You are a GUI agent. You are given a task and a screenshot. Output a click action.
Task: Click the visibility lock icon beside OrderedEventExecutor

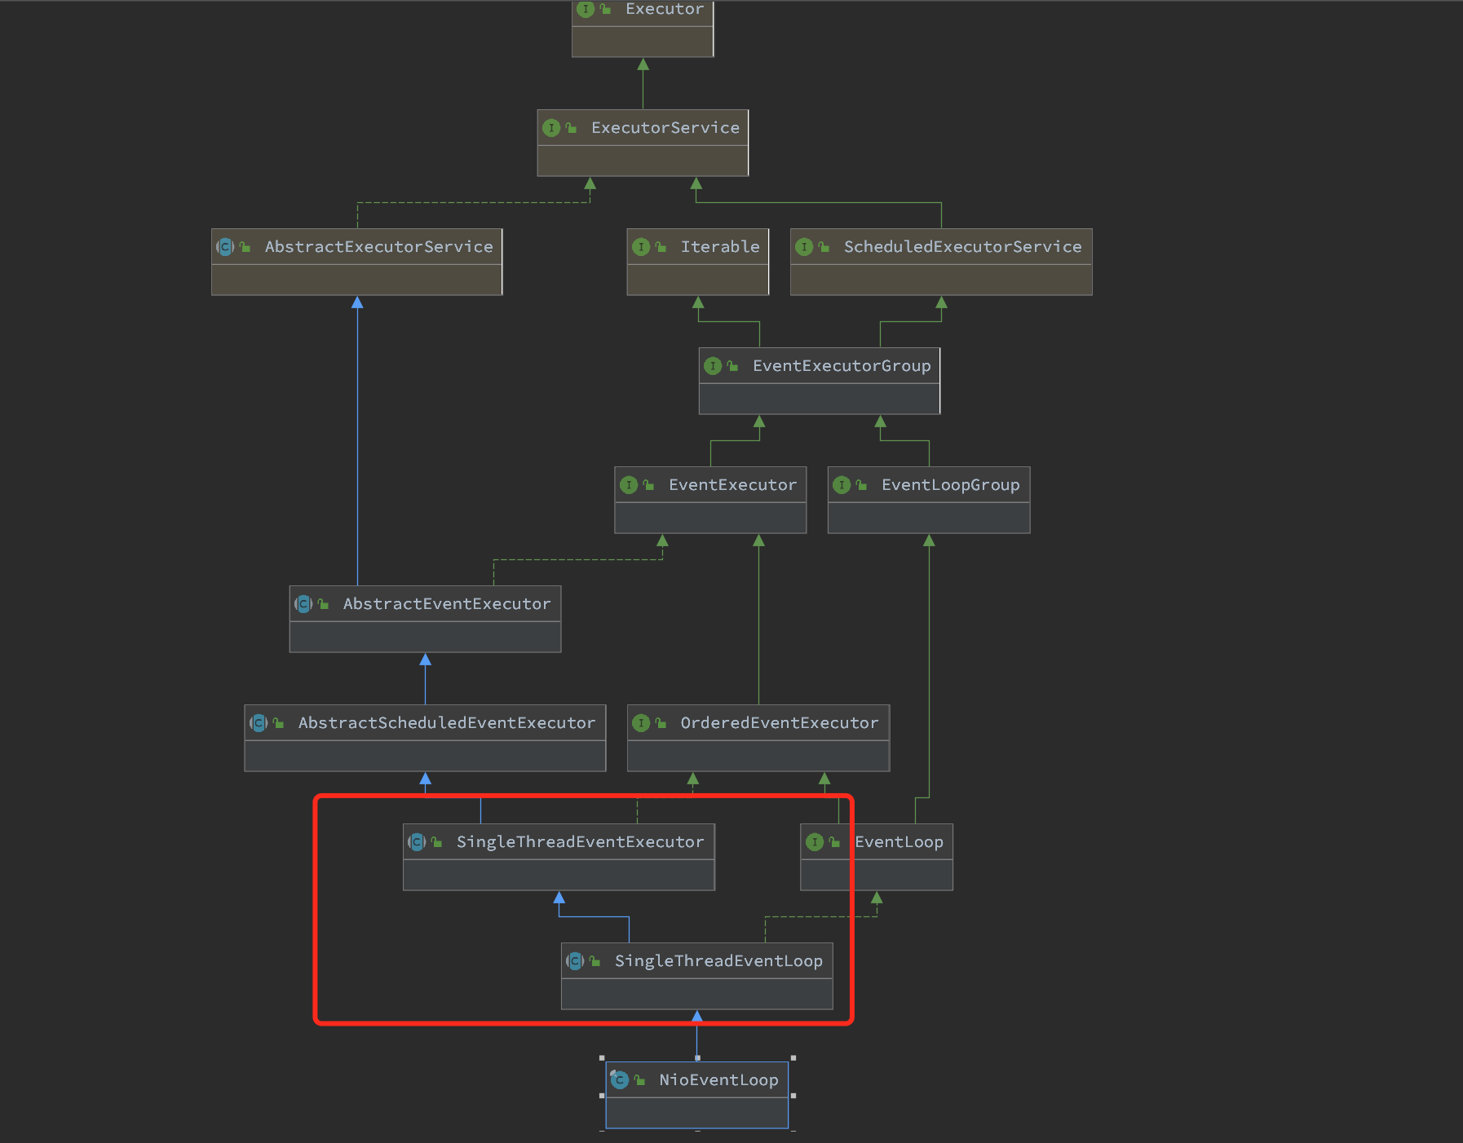pos(661,723)
